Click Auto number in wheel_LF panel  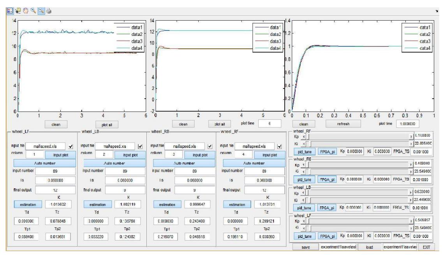(x=45, y=163)
